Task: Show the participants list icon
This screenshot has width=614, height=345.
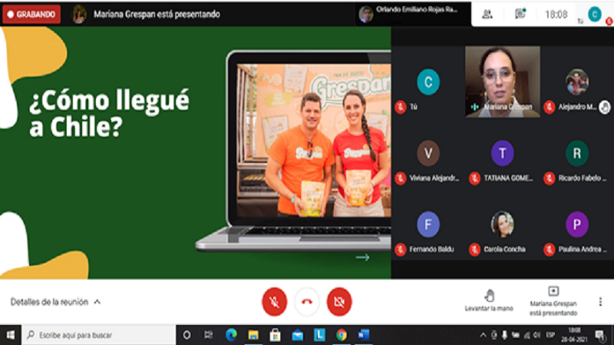Action: coord(487,15)
